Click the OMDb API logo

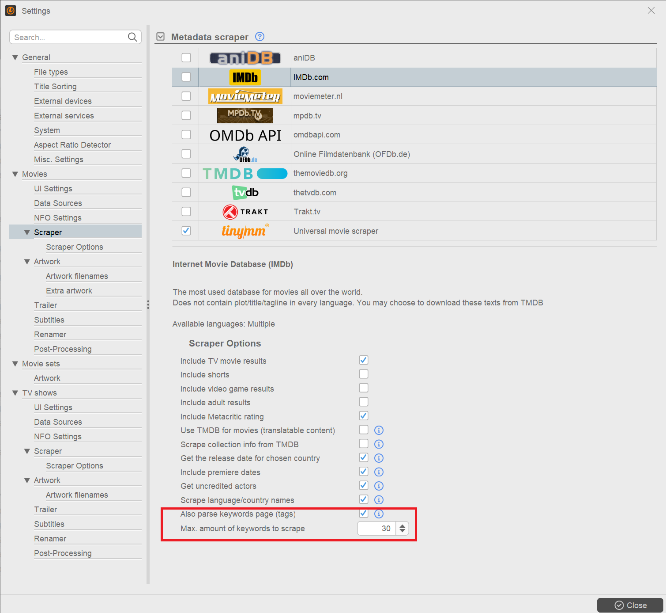[245, 135]
